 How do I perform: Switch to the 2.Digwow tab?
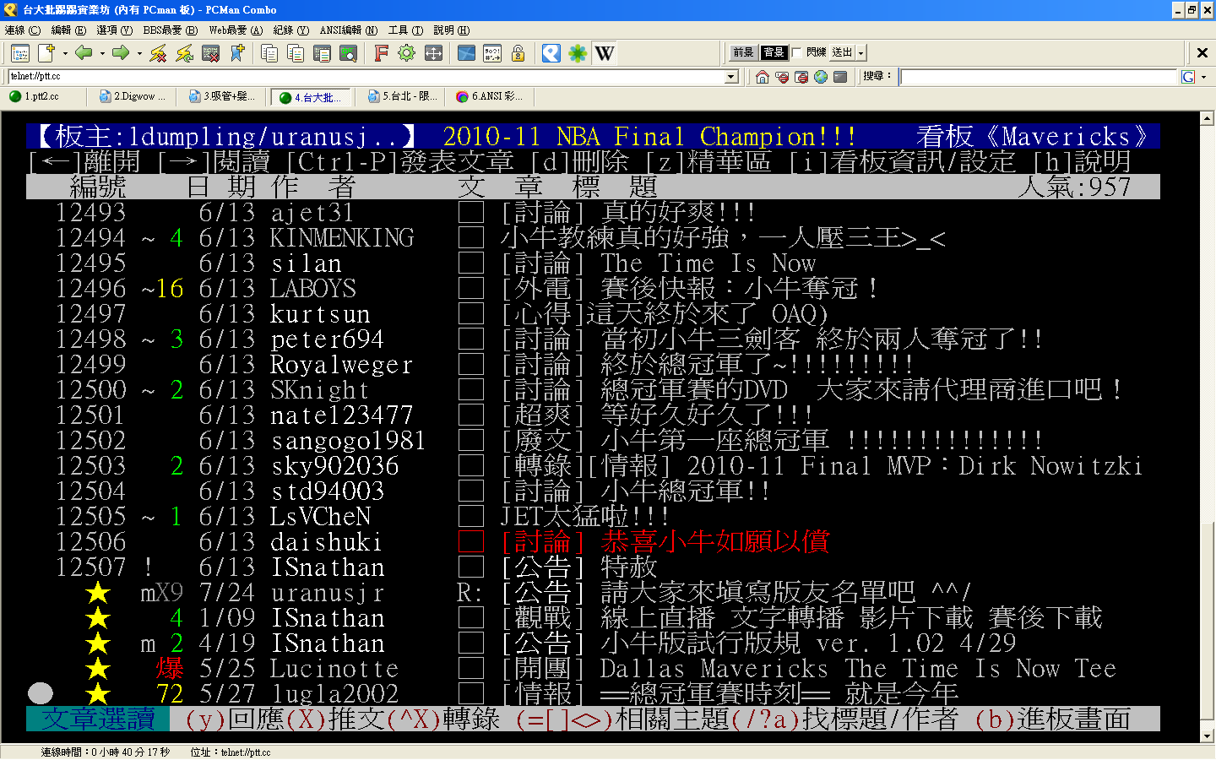(x=133, y=96)
